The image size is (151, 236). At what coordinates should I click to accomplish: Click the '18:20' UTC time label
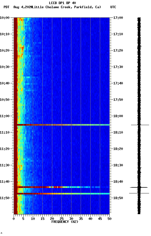[x=118, y=149]
